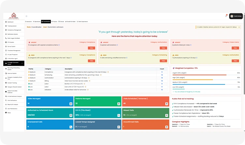Click the percent icon on EVV % card

coord(119,115)
